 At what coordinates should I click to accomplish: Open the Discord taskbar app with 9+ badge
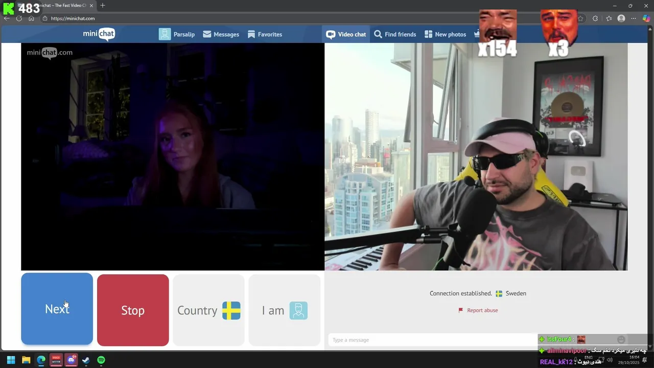point(71,360)
